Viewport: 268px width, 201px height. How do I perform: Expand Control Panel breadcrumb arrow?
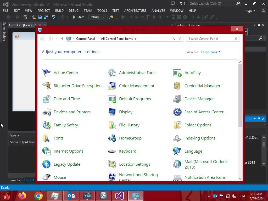98,39
